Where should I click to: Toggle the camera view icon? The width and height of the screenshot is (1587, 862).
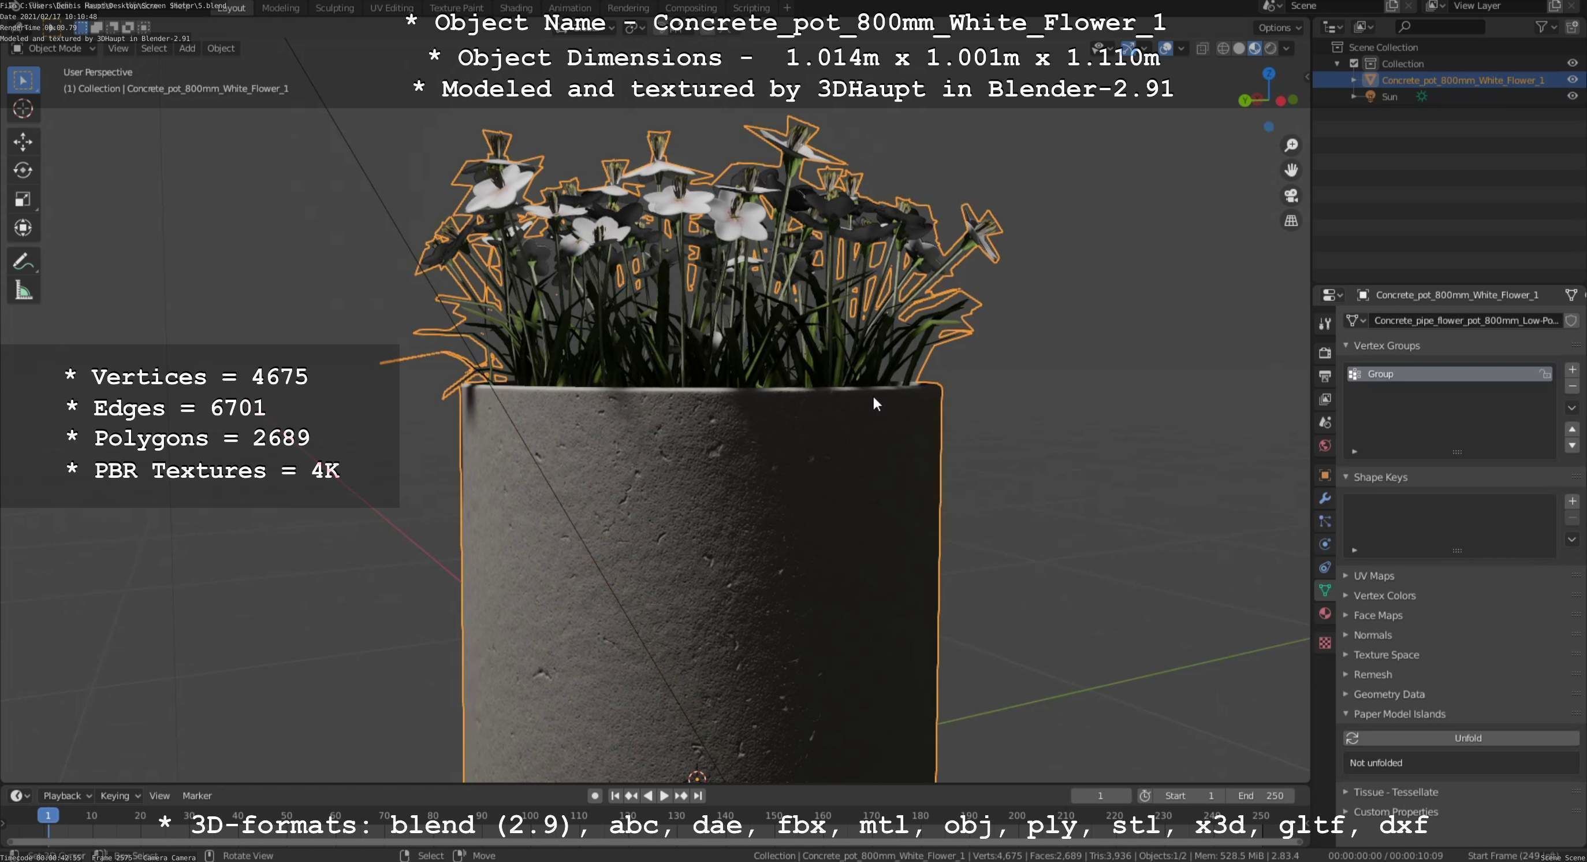(x=1291, y=195)
